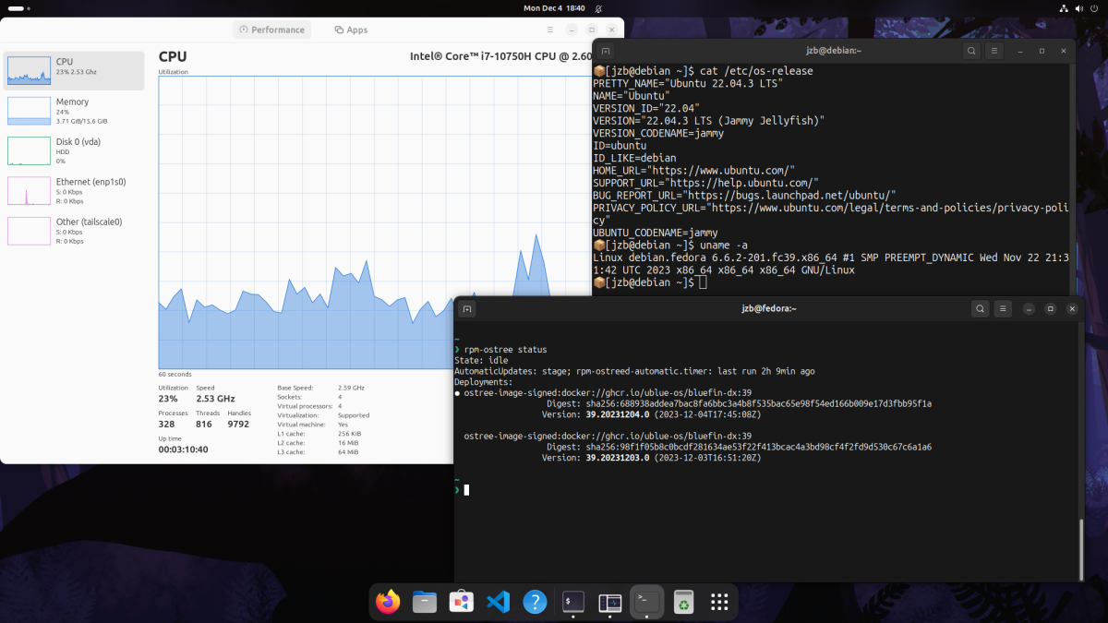Image resolution: width=1108 pixels, height=623 pixels.
Task: Show all applications grid
Action: tap(719, 602)
